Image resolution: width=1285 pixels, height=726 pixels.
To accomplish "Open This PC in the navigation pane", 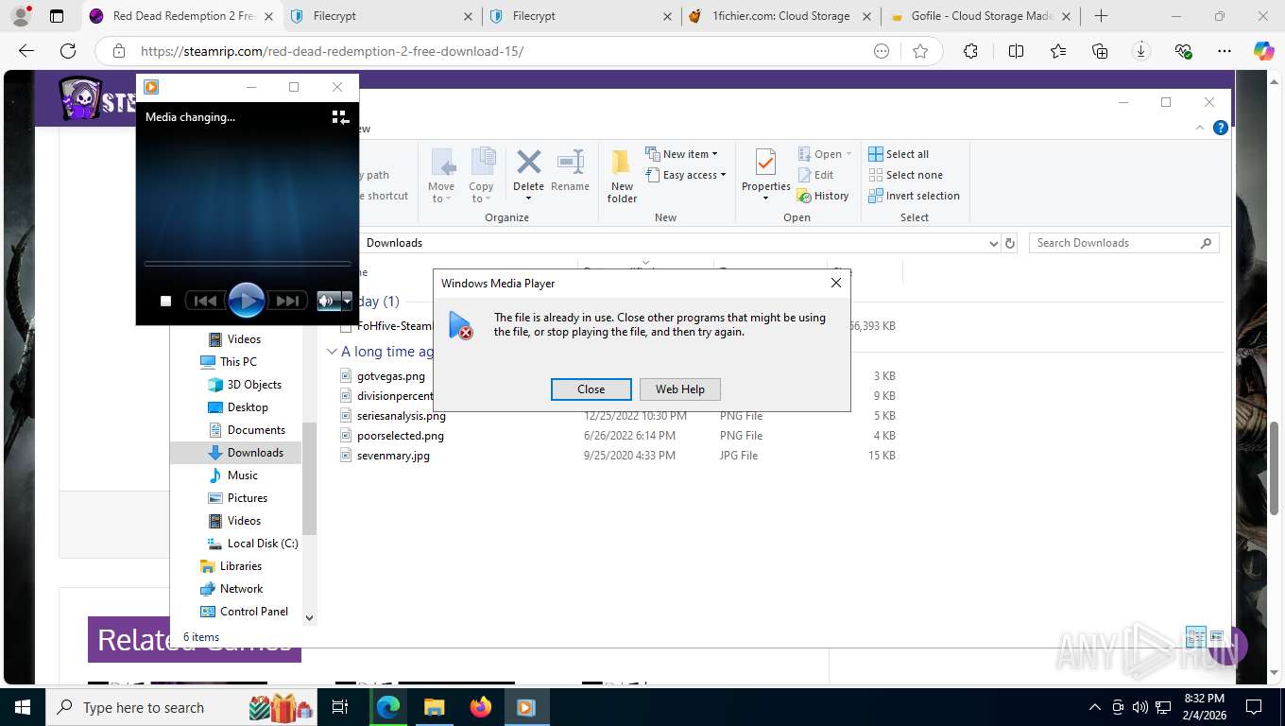I will [x=238, y=362].
